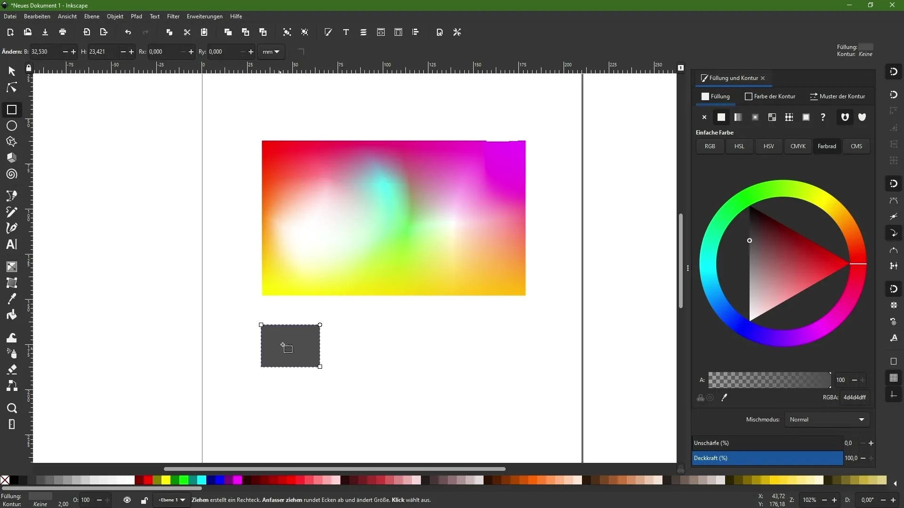Open the XML editor toolbar icon
The image size is (904, 508).
tap(381, 32)
